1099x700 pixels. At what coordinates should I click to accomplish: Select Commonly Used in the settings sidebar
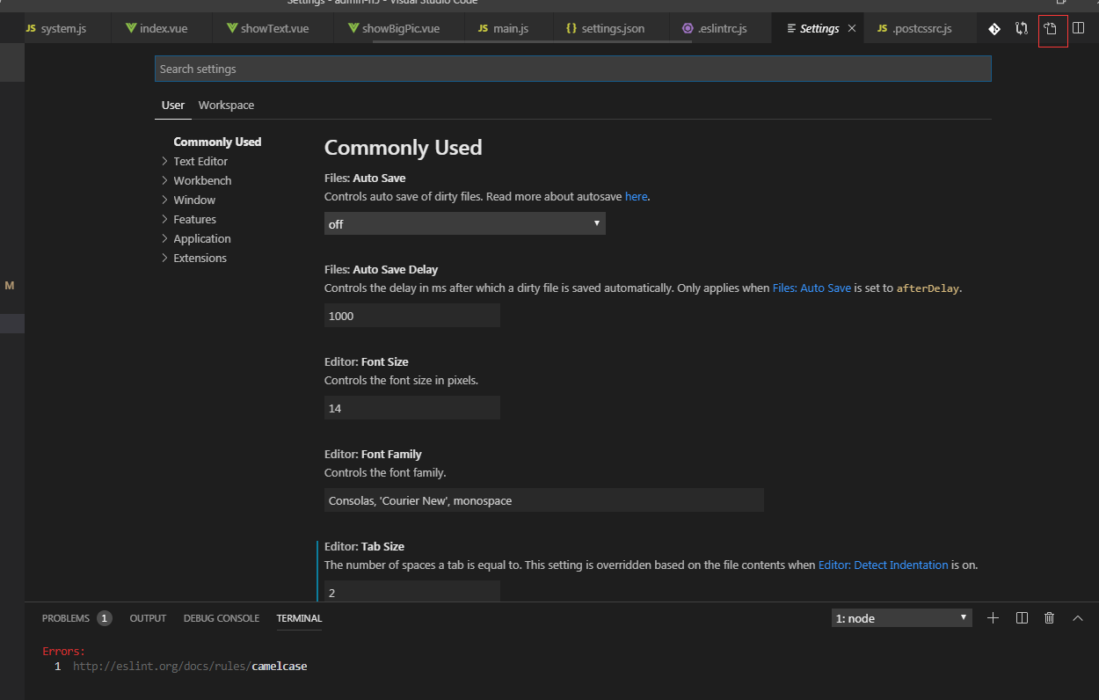click(217, 142)
